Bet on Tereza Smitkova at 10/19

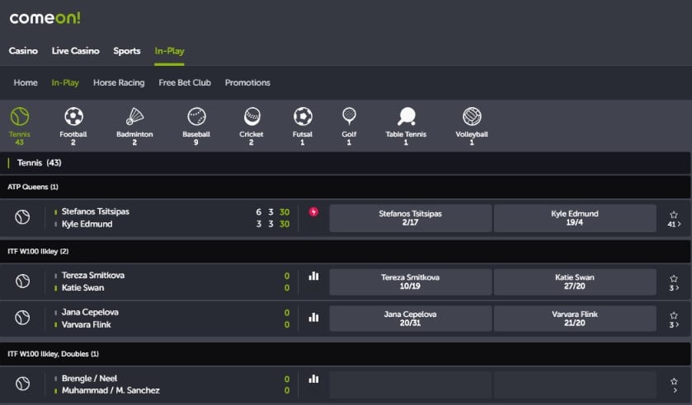click(411, 282)
